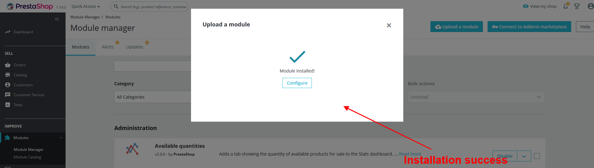594x168 pixels.
Task: Click the Configure button
Action: 297,83
